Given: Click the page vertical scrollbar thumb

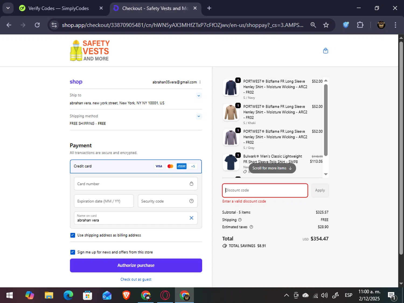Looking at the screenshot, I should tap(401, 148).
